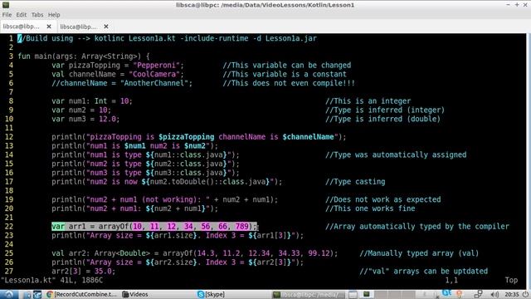Click the '1,1' cursor position in status line
Image resolution: width=531 pixels, height=299 pixels.
pos(451,281)
